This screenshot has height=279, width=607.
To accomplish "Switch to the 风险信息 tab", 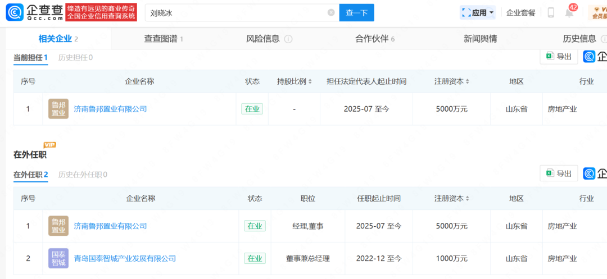I will (x=263, y=39).
